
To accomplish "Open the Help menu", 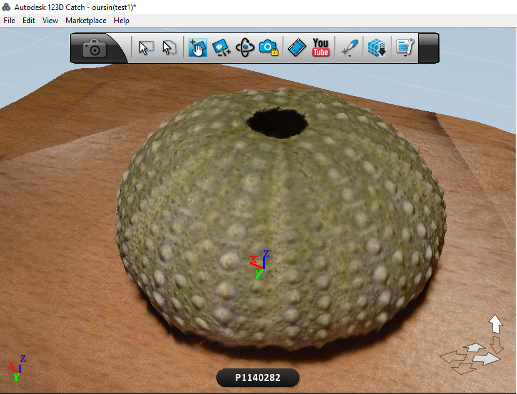I will pos(121,21).
